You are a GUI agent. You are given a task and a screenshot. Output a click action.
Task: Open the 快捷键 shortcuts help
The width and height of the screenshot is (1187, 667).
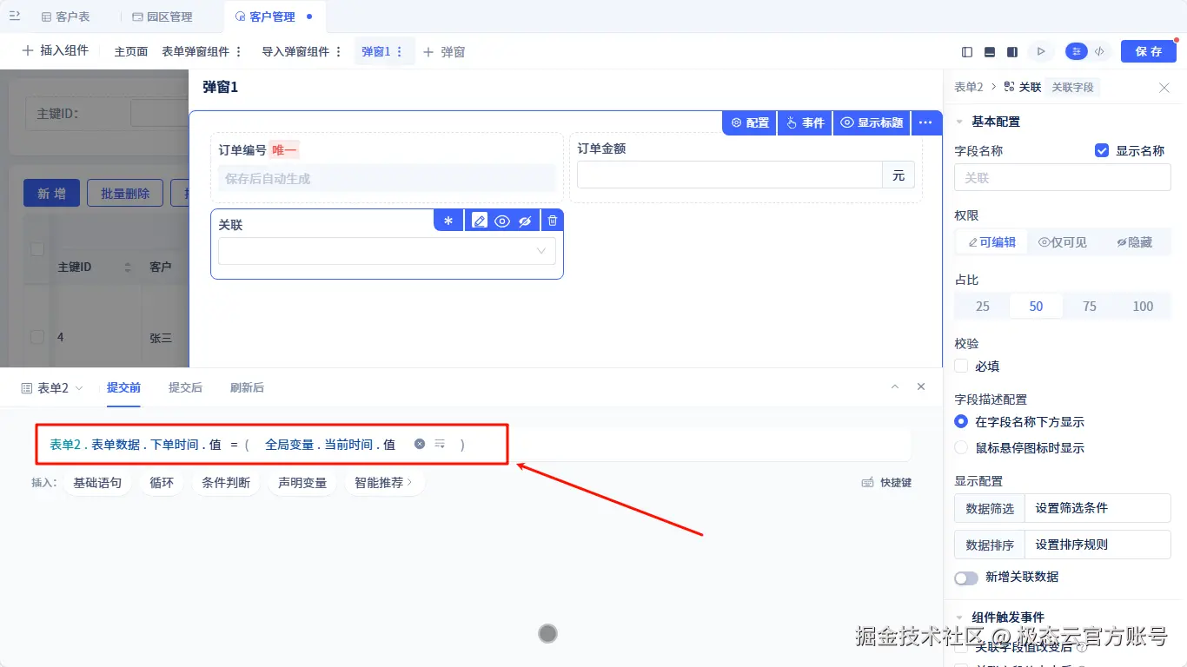tap(886, 482)
